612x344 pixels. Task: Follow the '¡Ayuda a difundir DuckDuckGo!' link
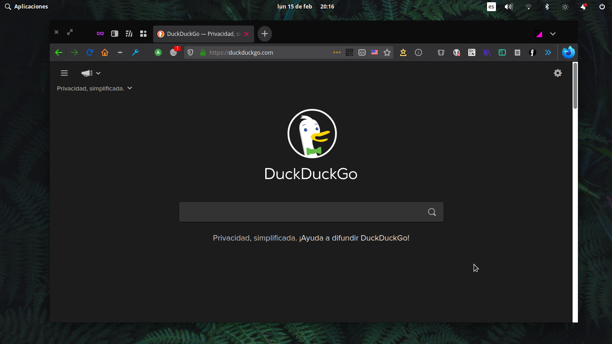[x=354, y=238]
